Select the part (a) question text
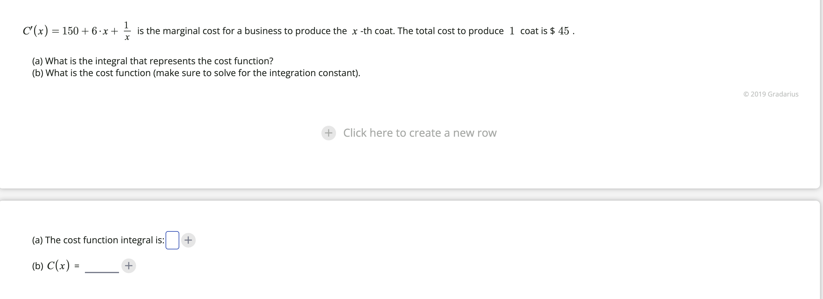823x299 pixels. pyautogui.click(x=152, y=61)
